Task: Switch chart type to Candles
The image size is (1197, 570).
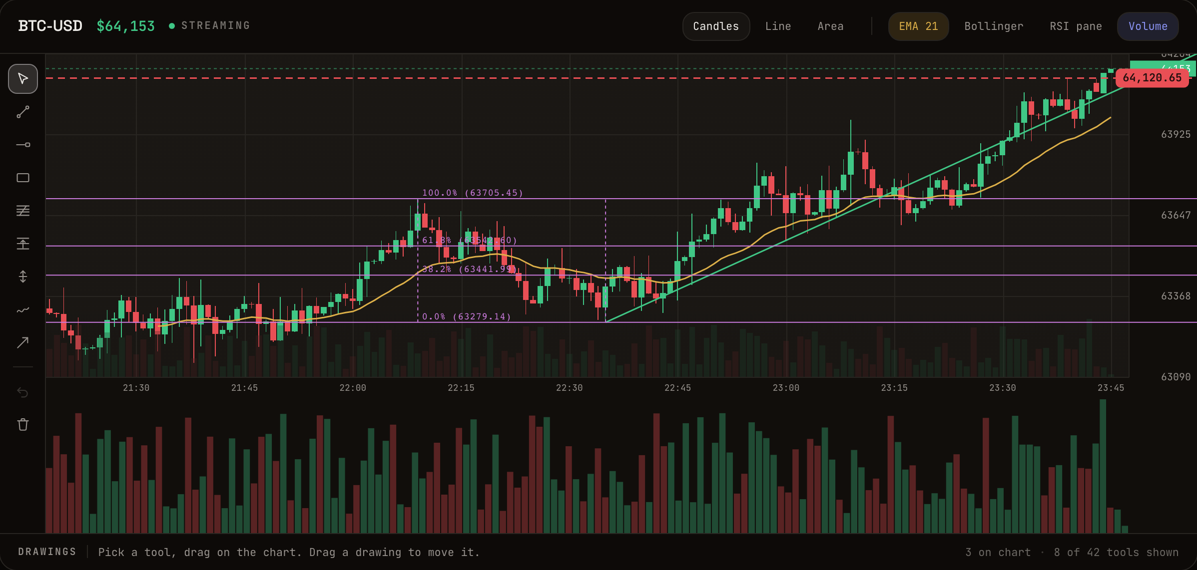Action: 716,26
